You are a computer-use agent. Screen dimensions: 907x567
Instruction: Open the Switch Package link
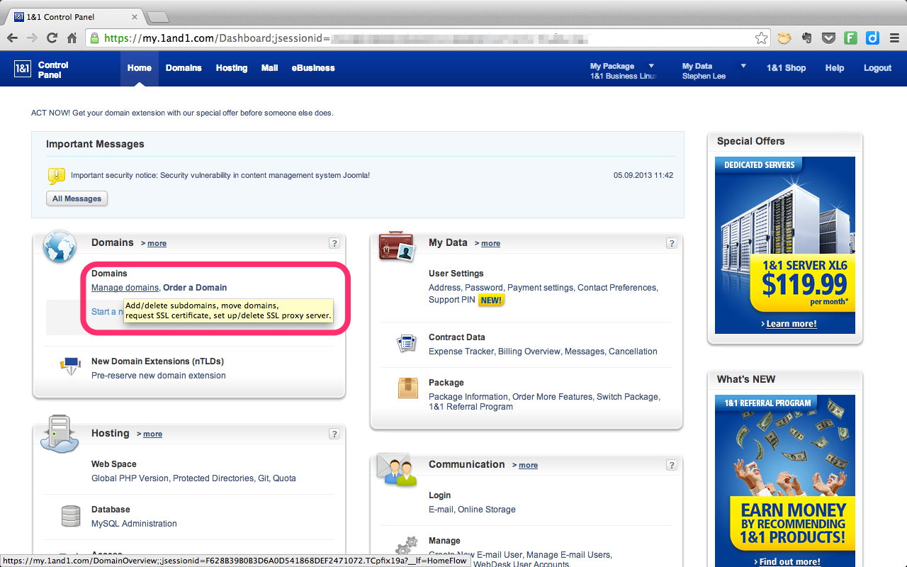click(x=628, y=397)
